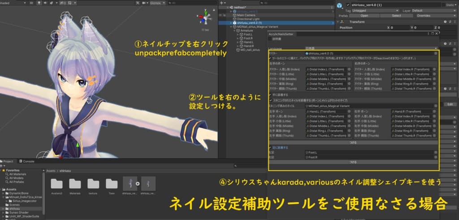Viewport: 459px width, 220px height.
Task: Click object picker next to Distal Index.L
Action: [349, 69]
